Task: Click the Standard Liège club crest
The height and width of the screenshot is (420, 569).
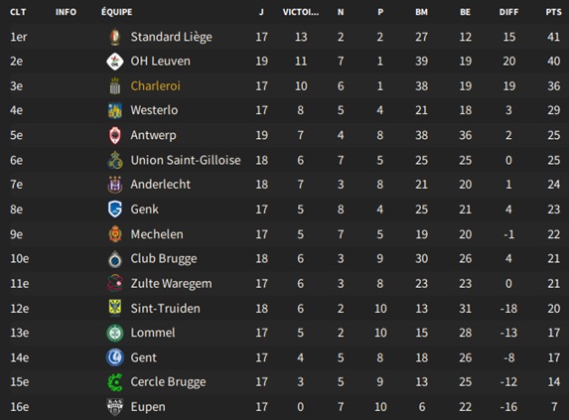Action: pyautogui.click(x=115, y=37)
